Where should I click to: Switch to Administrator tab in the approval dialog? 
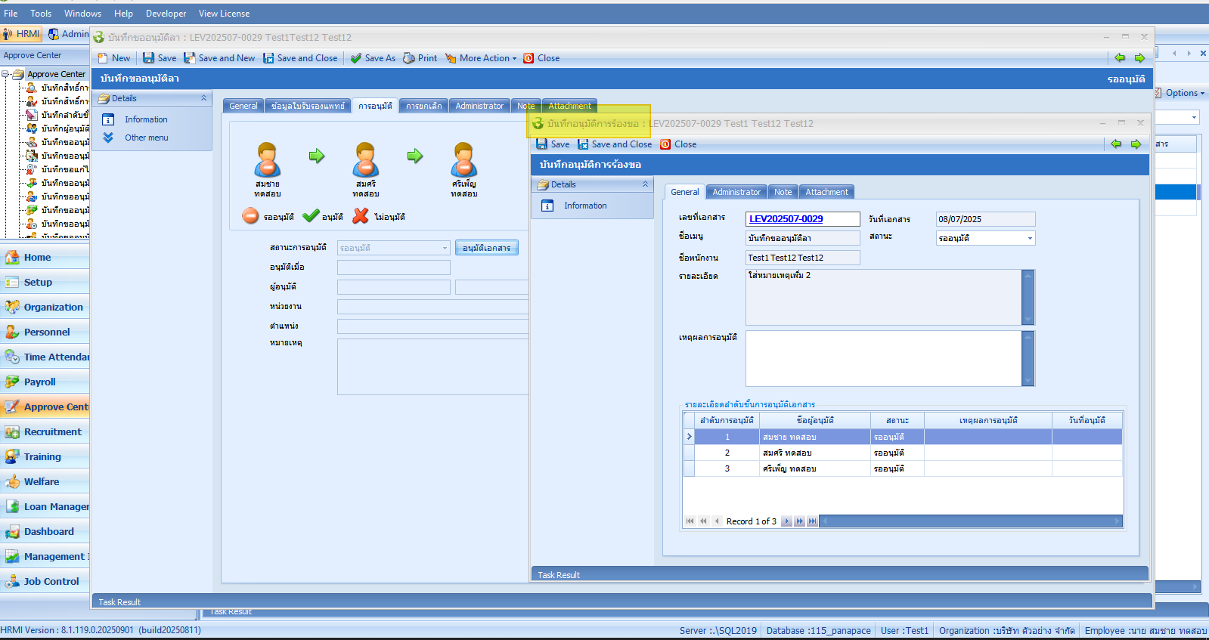coord(736,192)
